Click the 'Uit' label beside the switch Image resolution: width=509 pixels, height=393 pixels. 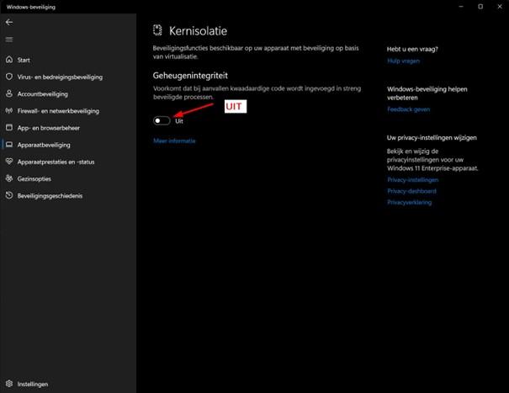point(179,121)
